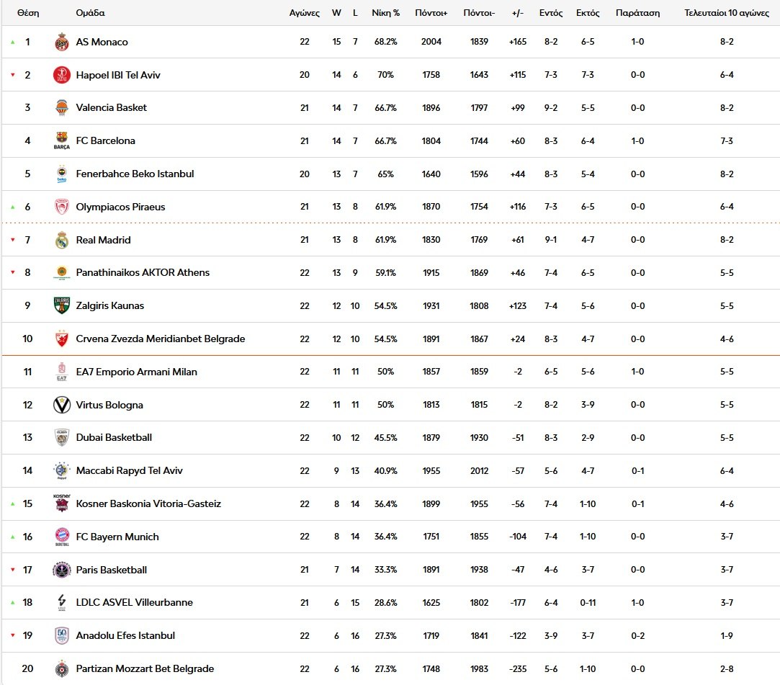This screenshot has width=780, height=685.
Task: Sort table by Νίκη % column header
Action: click(x=385, y=13)
